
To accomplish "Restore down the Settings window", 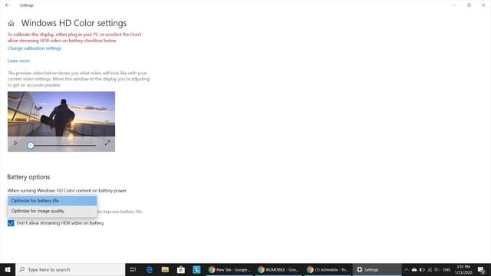I will (x=469, y=5).
